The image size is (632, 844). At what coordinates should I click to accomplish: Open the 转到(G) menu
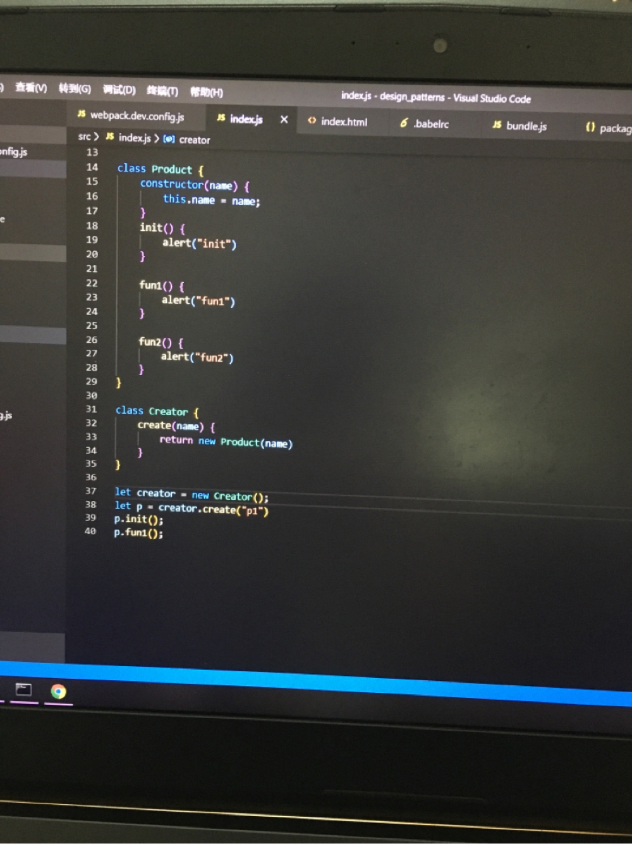coord(75,89)
